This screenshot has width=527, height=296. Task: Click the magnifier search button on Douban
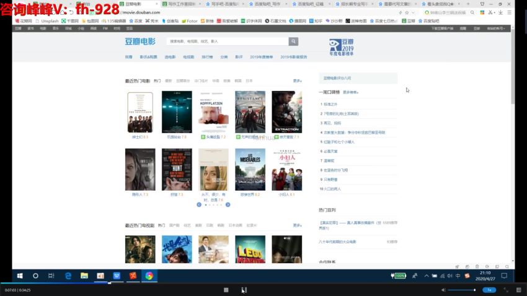click(293, 41)
